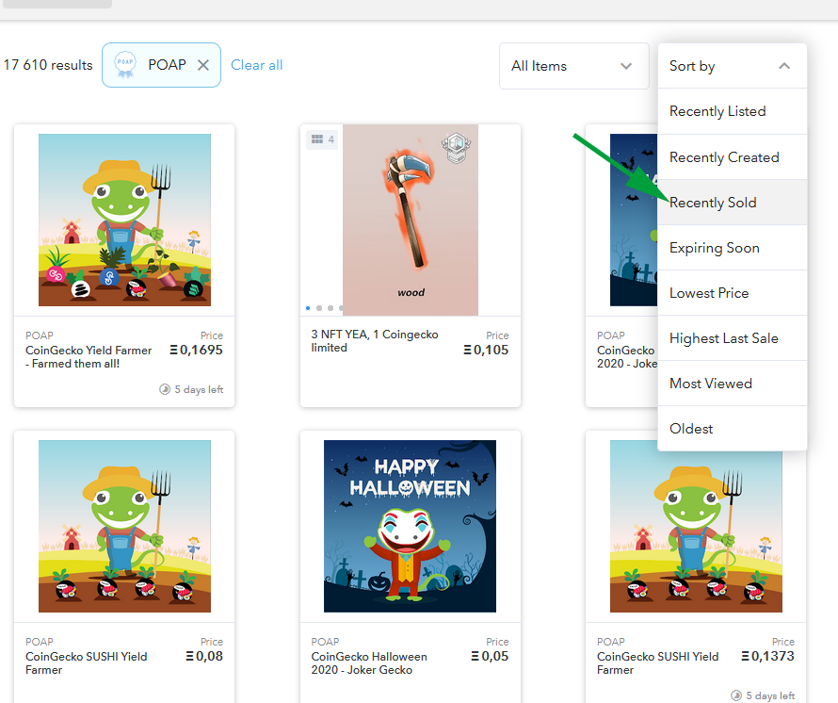Click the third carousel dot on wood card
The height and width of the screenshot is (703, 838).
click(x=330, y=308)
